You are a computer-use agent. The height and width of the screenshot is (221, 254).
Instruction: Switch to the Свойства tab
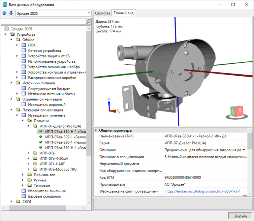(102, 13)
